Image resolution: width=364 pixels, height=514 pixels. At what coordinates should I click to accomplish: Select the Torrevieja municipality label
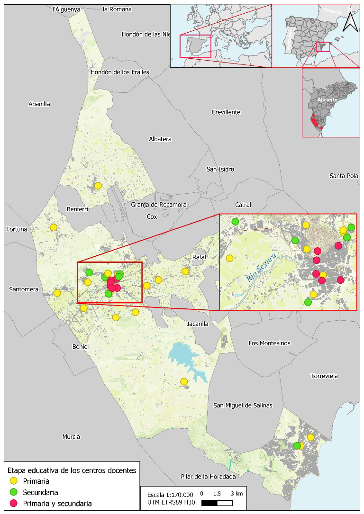(324, 376)
